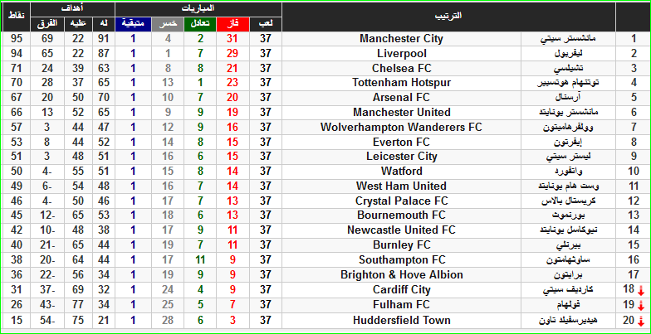Click the red فاز wins column header

[x=232, y=24]
